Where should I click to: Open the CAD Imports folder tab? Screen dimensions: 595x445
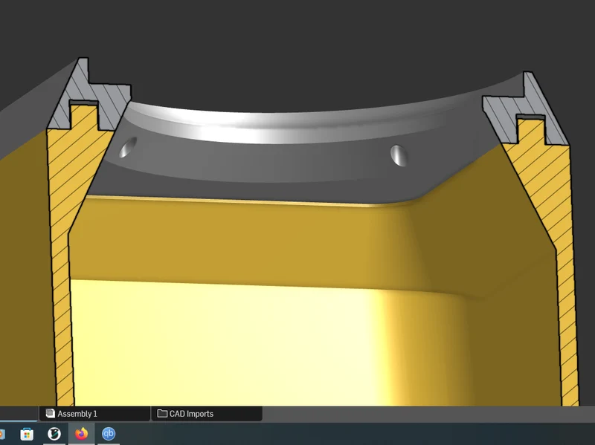pos(207,414)
